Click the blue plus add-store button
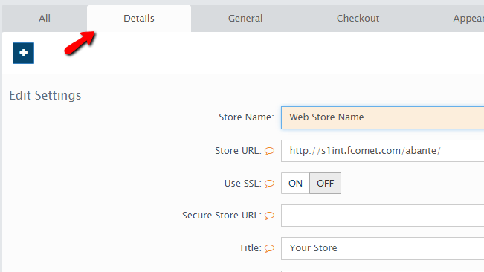This screenshot has height=272, width=484. (24, 53)
